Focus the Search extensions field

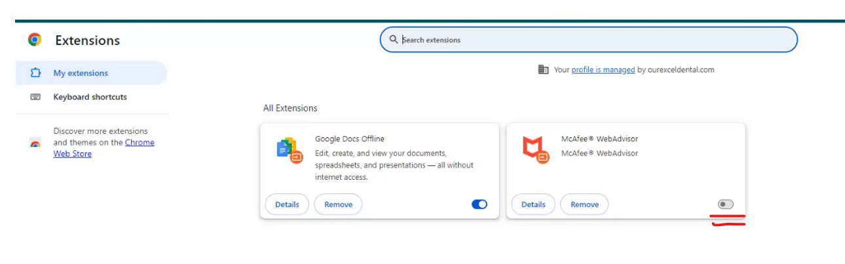(x=589, y=39)
